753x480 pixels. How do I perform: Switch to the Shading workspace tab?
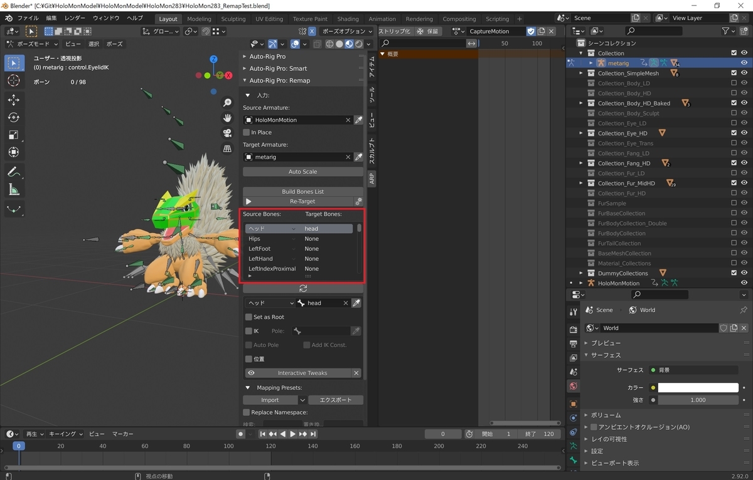[348, 19]
